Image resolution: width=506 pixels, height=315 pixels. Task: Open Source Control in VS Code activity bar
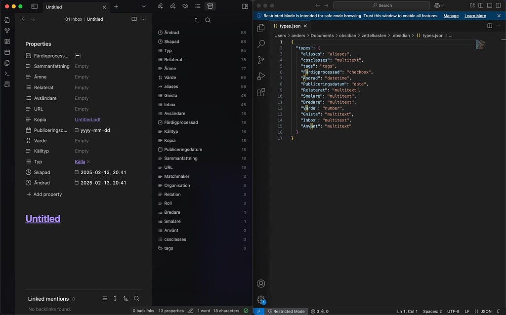261,60
